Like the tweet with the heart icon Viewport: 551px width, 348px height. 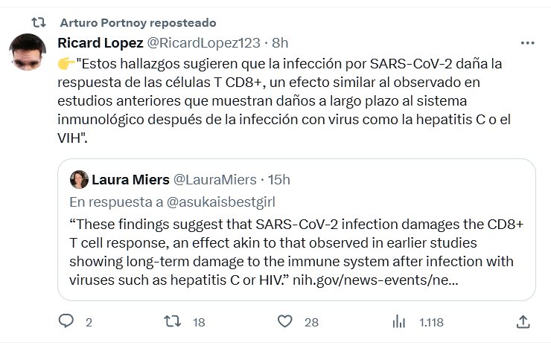tap(284, 321)
